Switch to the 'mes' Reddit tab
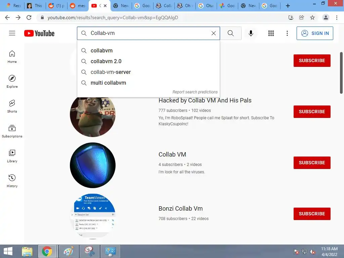The height and width of the screenshot is (258, 344). click(x=78, y=6)
